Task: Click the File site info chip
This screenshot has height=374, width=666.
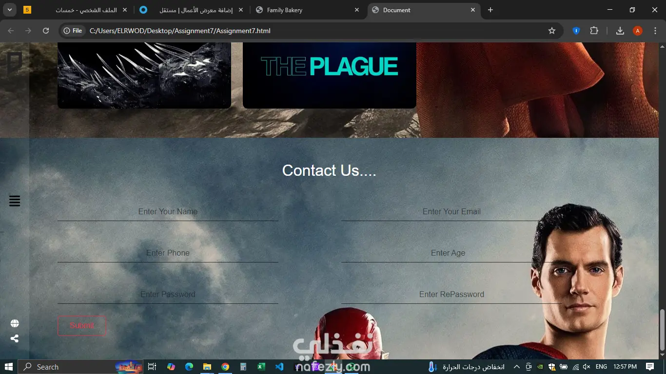Action: [x=73, y=31]
